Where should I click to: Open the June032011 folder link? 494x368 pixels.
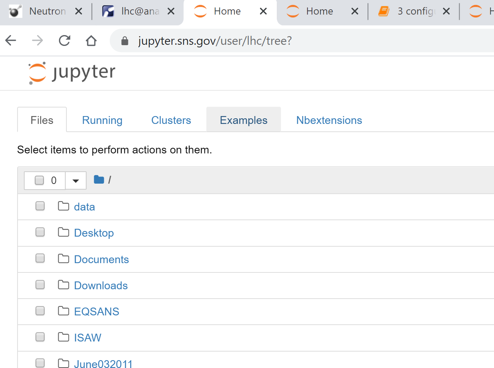pos(103,364)
